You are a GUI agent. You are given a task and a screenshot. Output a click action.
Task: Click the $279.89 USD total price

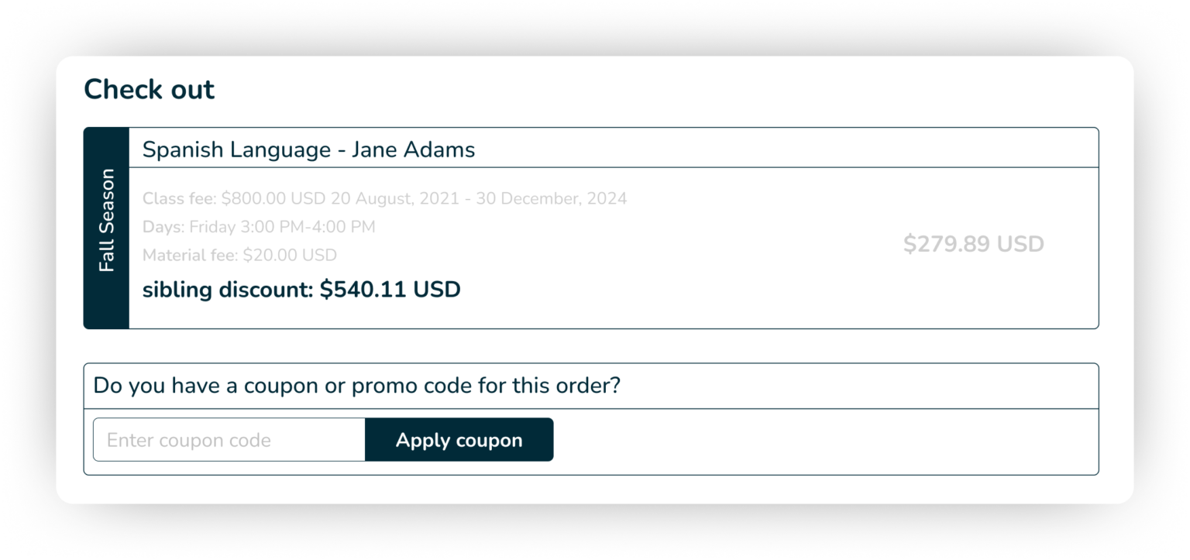pyautogui.click(x=973, y=244)
